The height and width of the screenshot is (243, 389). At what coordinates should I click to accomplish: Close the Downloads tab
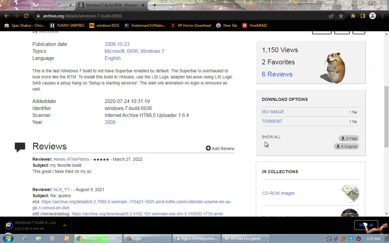tap(71, 5)
